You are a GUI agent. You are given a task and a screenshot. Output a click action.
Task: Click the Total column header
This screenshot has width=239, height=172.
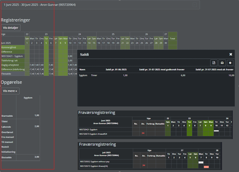click(172, 39)
